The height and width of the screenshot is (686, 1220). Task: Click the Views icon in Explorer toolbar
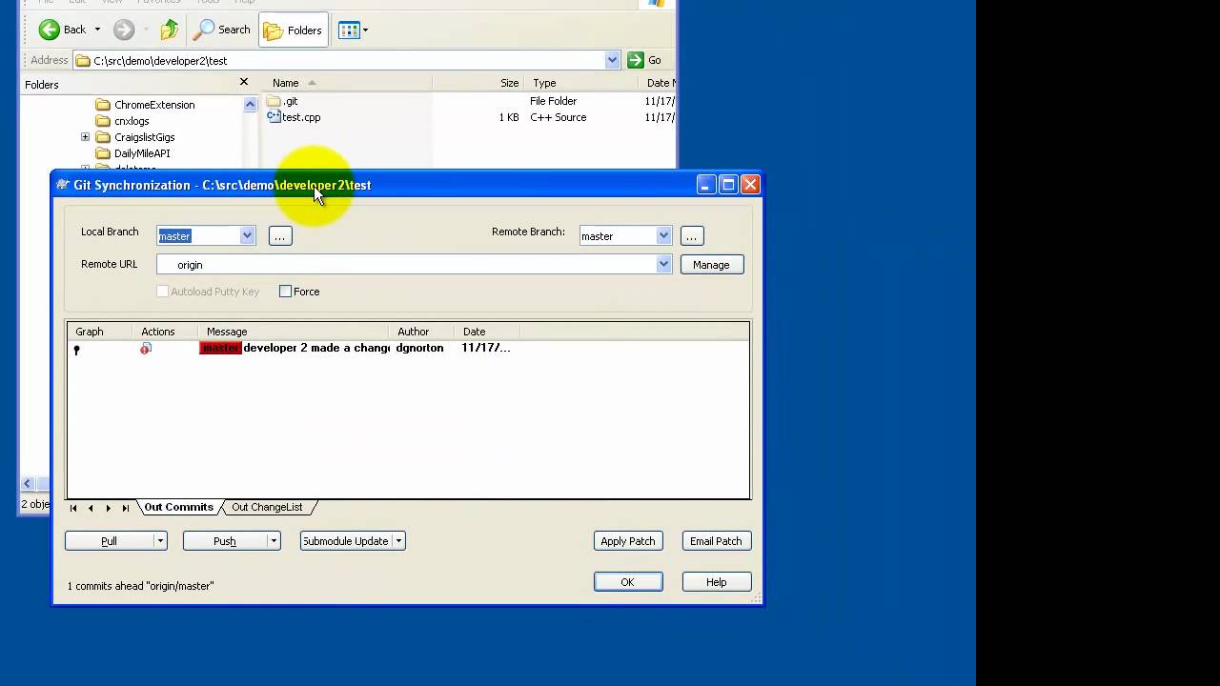[348, 30]
